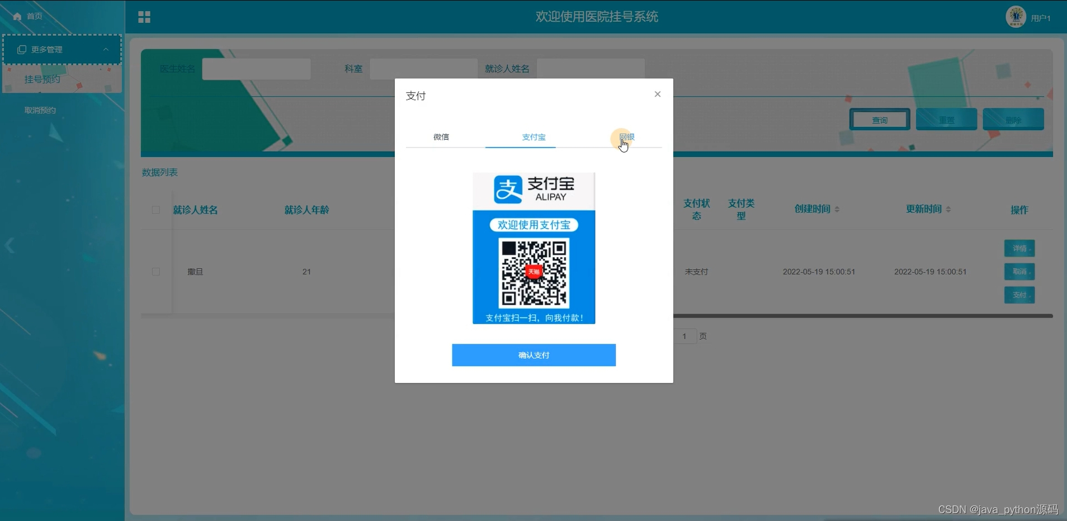
Task: Focus the 科室 input field
Action: [x=423, y=69]
